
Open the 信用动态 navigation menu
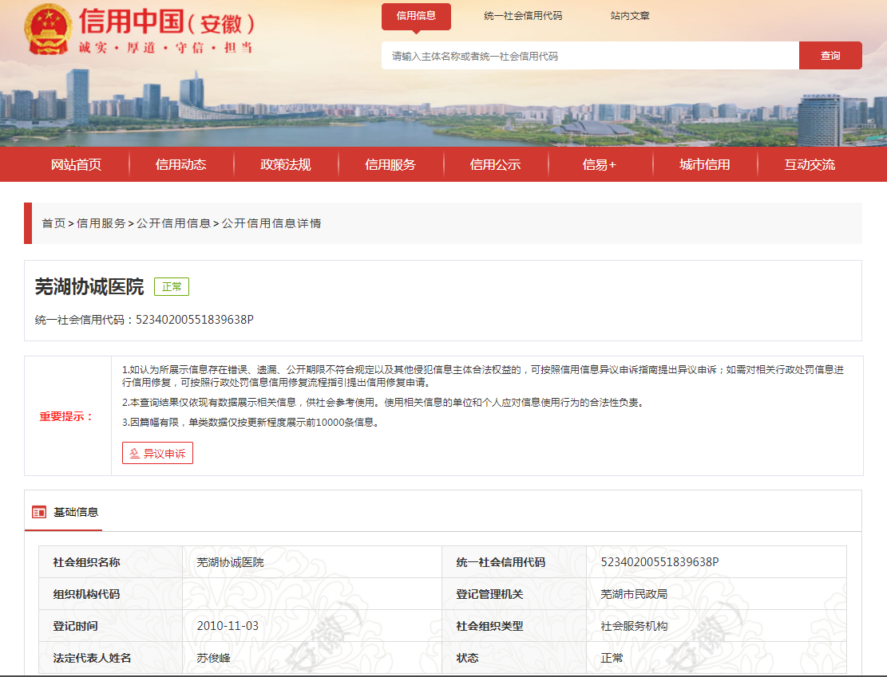click(181, 164)
